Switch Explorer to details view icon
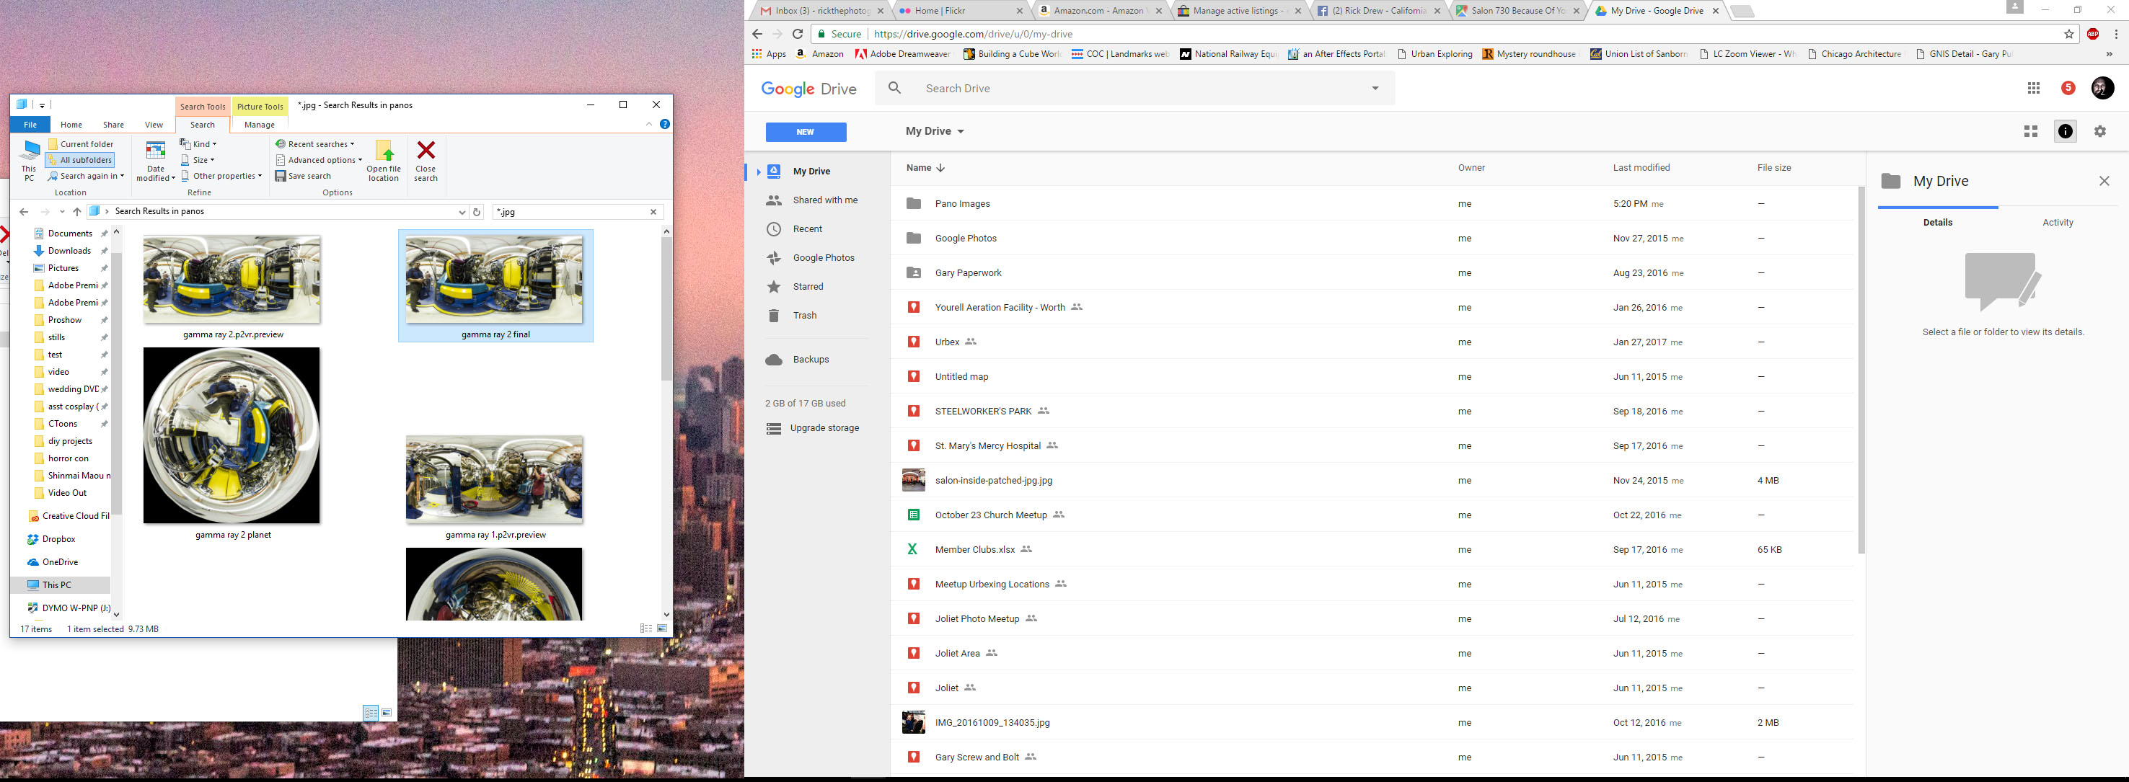This screenshot has height=782, width=2129. 645,628
